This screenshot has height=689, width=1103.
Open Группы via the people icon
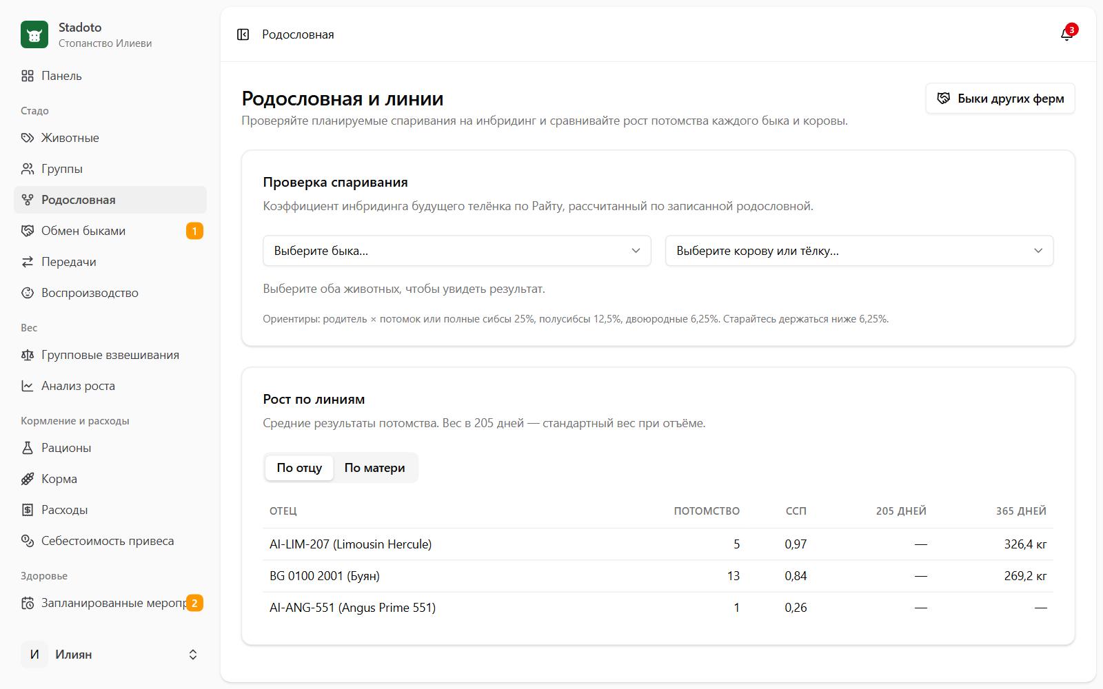pos(28,169)
